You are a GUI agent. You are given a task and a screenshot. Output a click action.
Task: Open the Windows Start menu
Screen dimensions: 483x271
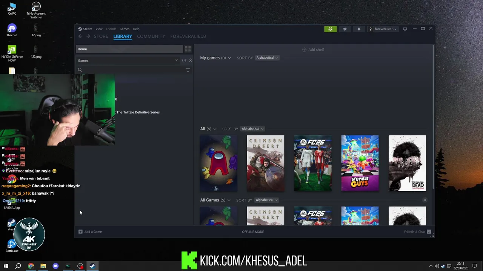6,266
